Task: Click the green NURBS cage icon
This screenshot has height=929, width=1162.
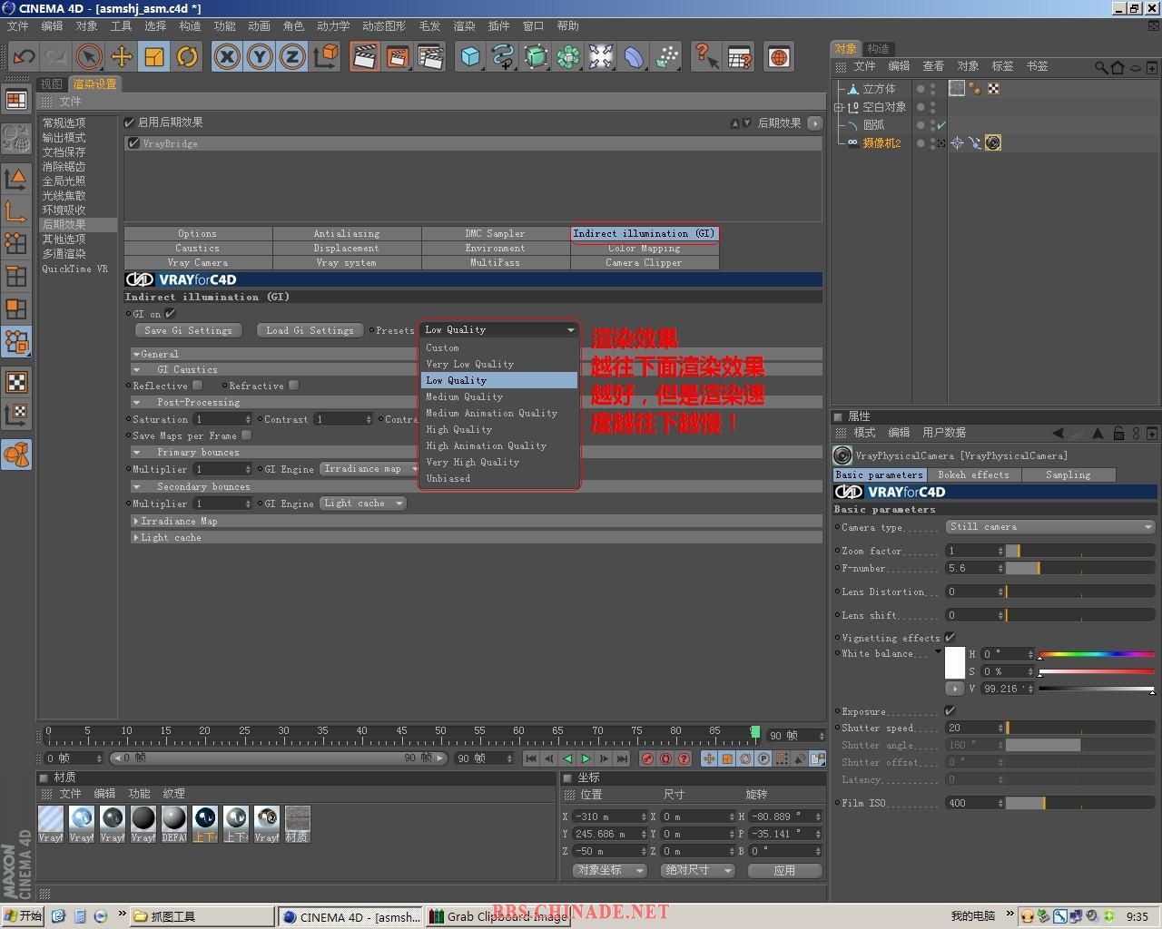Action: [536, 57]
